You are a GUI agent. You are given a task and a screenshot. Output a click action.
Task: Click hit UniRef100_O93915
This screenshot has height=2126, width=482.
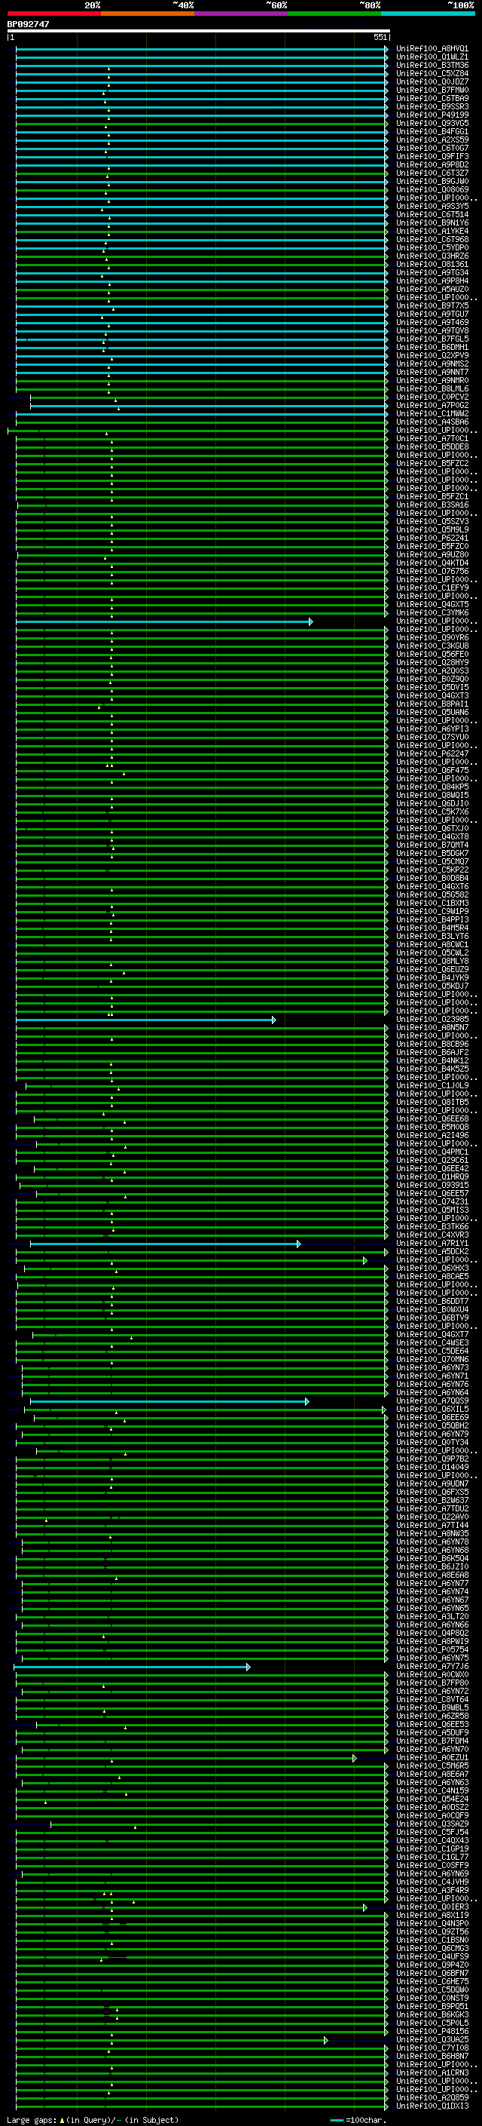(432, 1185)
